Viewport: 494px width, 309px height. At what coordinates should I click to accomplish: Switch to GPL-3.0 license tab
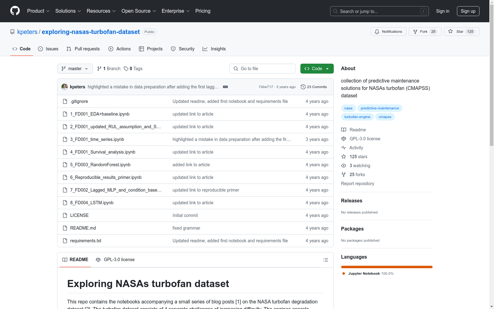pos(115,260)
